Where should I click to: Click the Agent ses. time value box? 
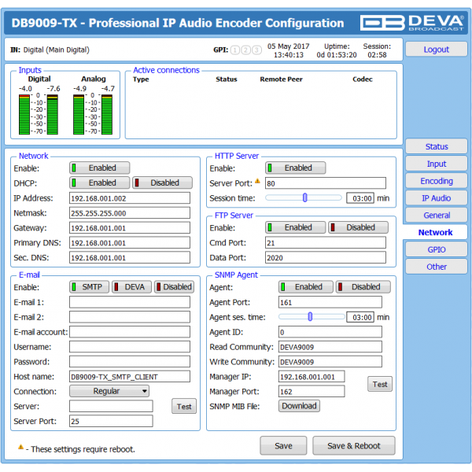click(360, 317)
